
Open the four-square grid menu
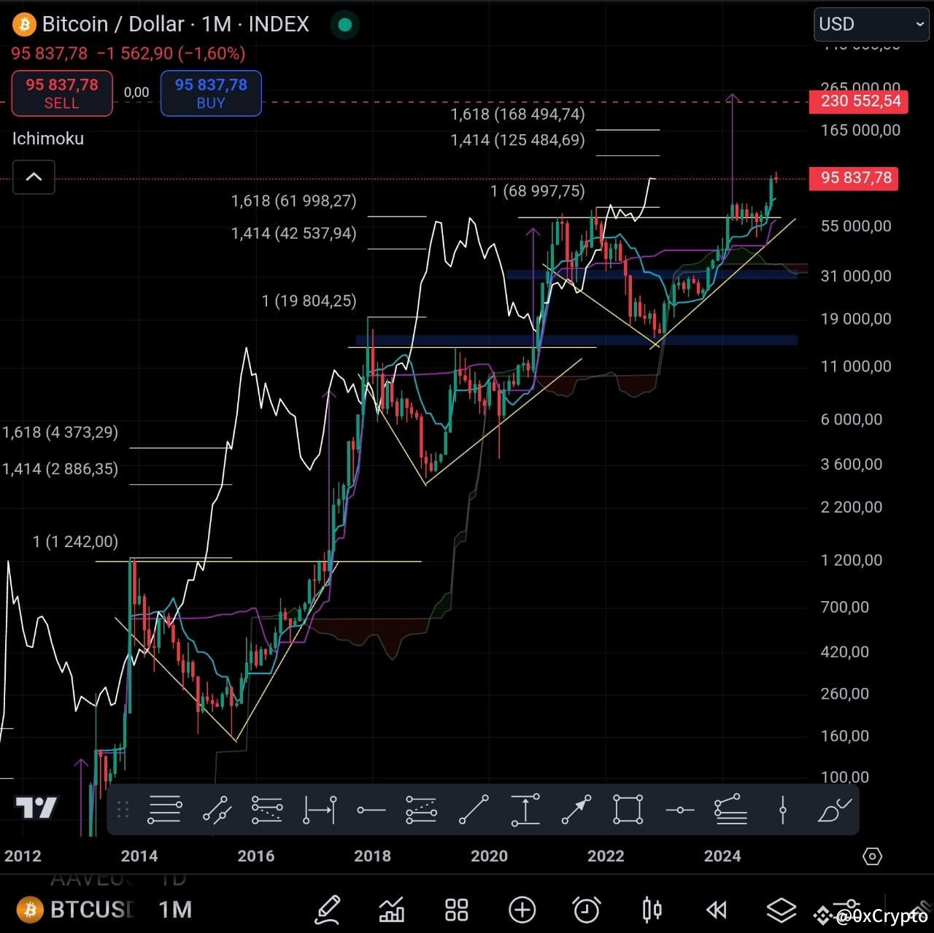457,910
